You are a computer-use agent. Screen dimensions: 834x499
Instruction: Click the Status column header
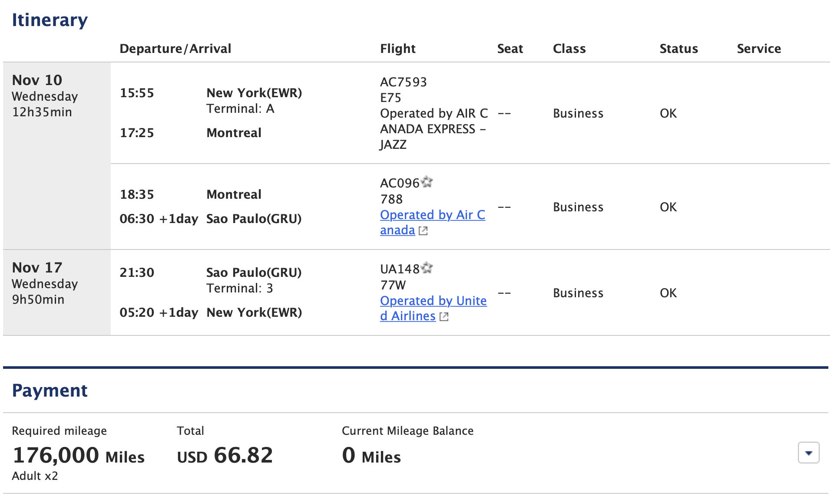[678, 49]
